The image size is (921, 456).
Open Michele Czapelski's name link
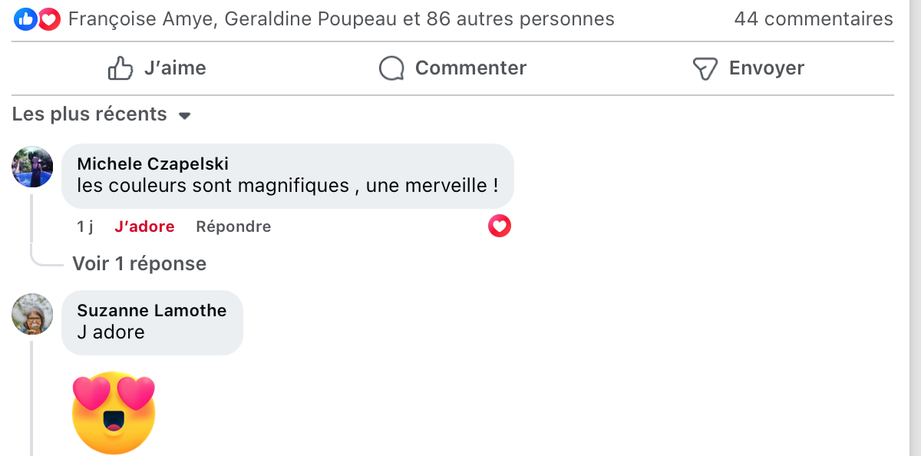coord(153,164)
